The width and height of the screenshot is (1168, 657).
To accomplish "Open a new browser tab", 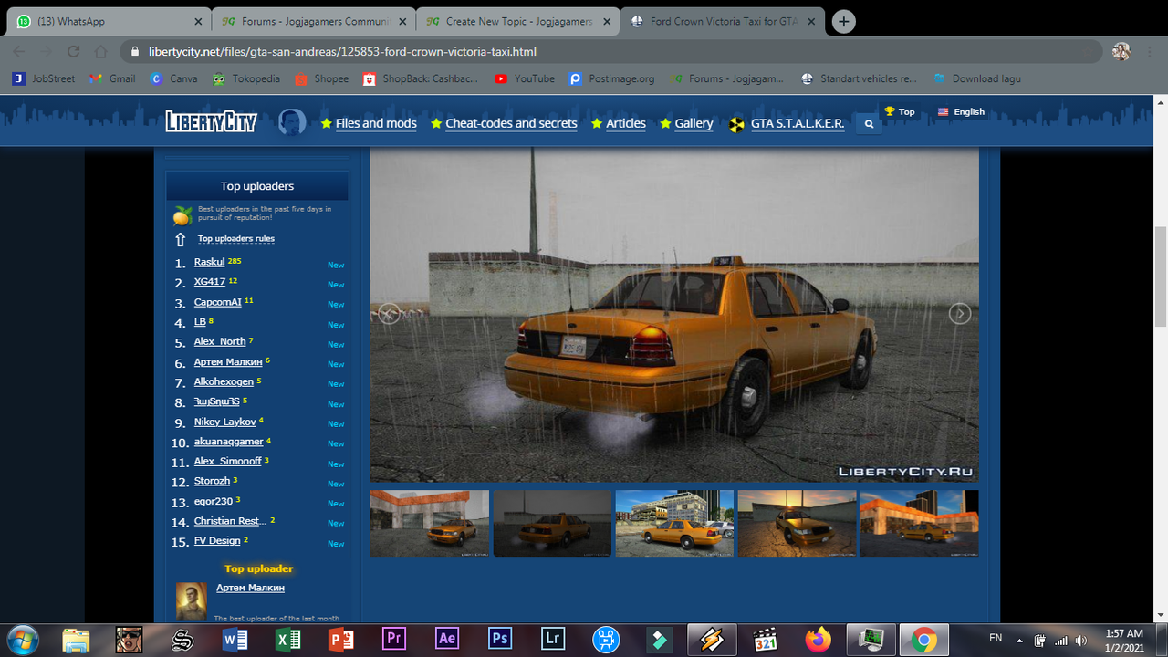I will [x=844, y=22].
